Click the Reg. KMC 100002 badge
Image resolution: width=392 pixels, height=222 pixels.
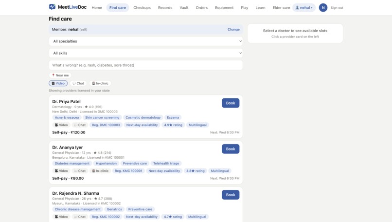(106, 217)
